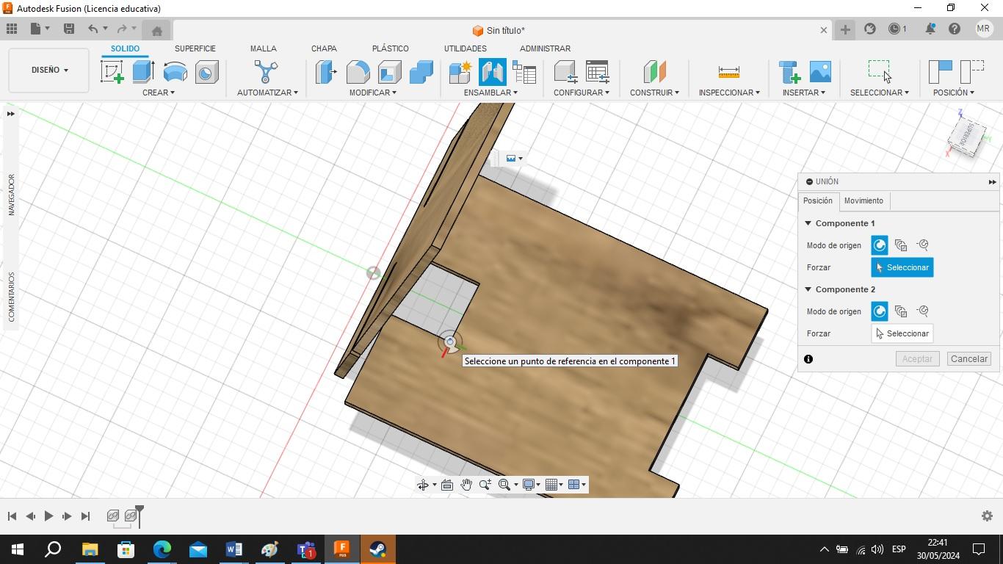Select the Hole tool
Image resolution: width=1003 pixels, height=564 pixels.
[x=206, y=72]
